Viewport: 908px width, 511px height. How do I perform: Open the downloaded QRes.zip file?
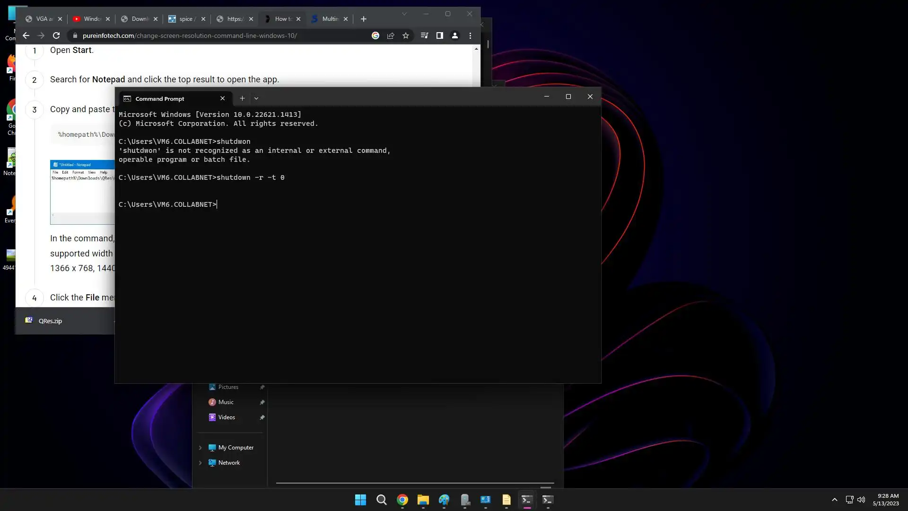[50, 321]
